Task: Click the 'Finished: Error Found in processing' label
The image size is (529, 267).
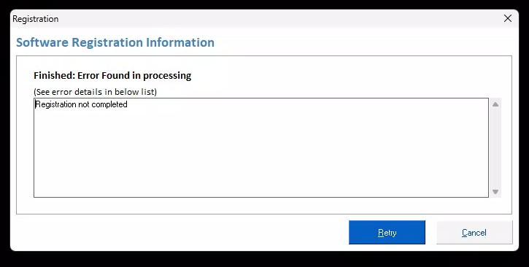Action: [112, 76]
